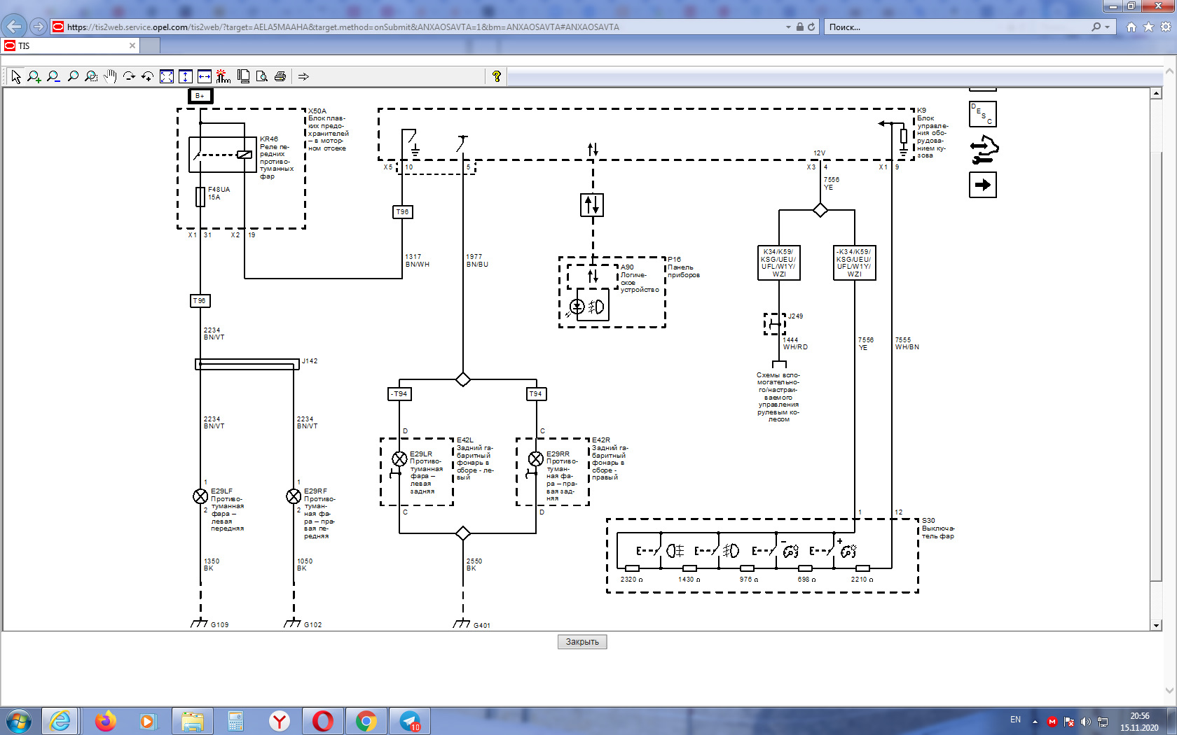Open the calculator taskbar icon
The height and width of the screenshot is (735, 1177).
235,721
